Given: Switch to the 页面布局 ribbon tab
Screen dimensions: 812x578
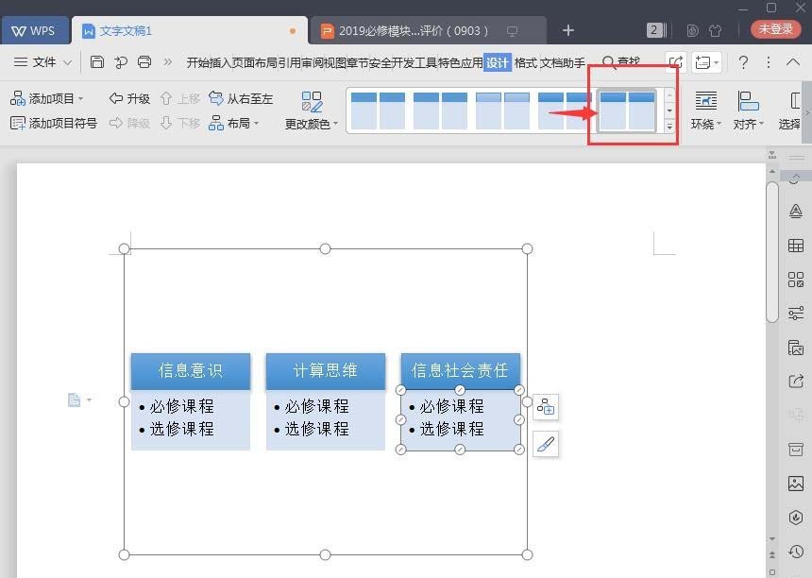Looking at the screenshot, I should click(254, 62).
